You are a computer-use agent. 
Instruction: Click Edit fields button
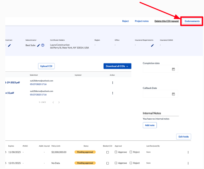[x=184, y=137]
